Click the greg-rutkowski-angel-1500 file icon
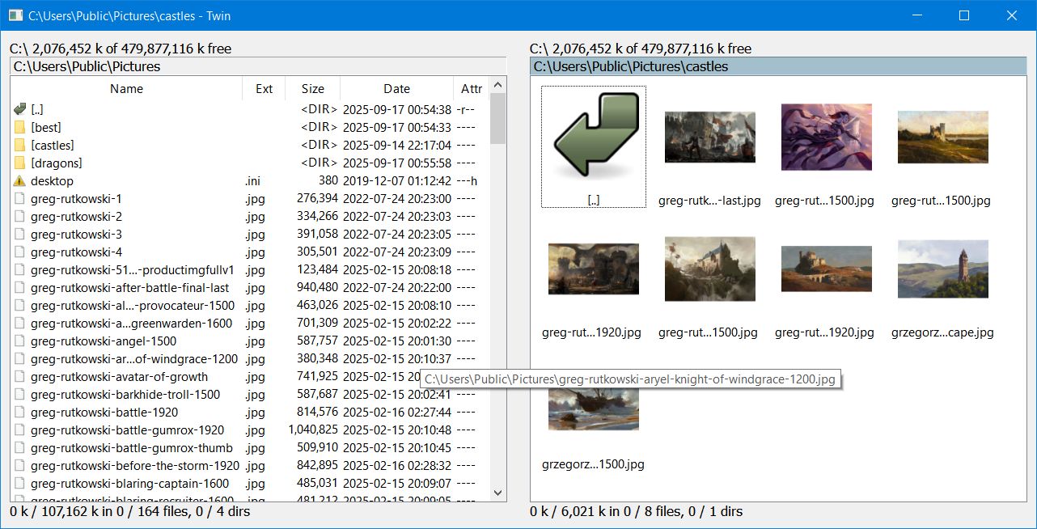1037x529 pixels. [x=20, y=341]
